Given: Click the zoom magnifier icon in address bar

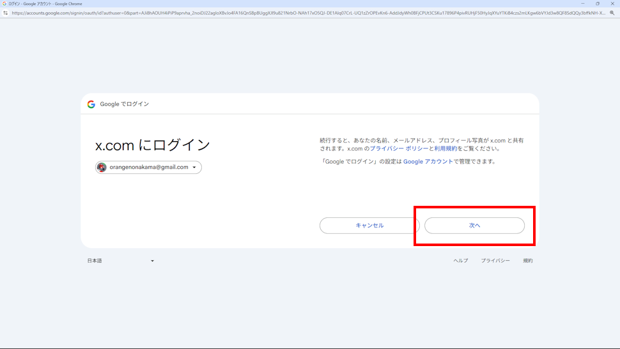Looking at the screenshot, I should 612,13.
